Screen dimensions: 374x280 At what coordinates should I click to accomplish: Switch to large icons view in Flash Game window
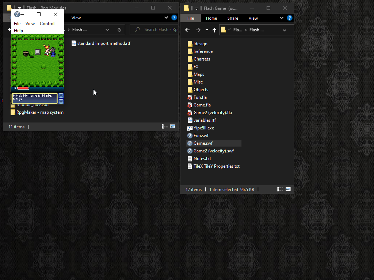(x=288, y=190)
